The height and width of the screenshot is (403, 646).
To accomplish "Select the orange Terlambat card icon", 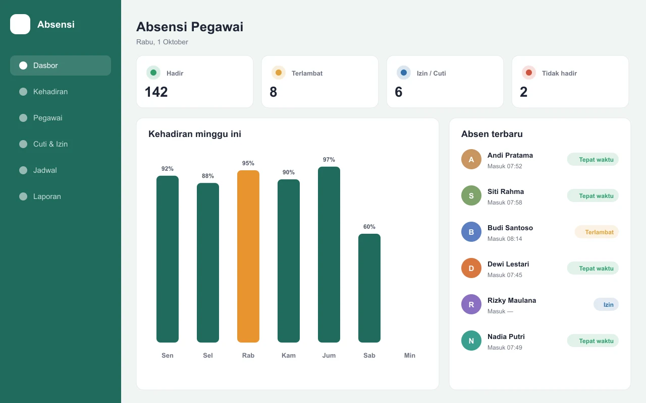I will pyautogui.click(x=279, y=73).
